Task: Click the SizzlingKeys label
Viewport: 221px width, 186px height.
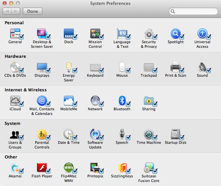Action: (x=122, y=176)
